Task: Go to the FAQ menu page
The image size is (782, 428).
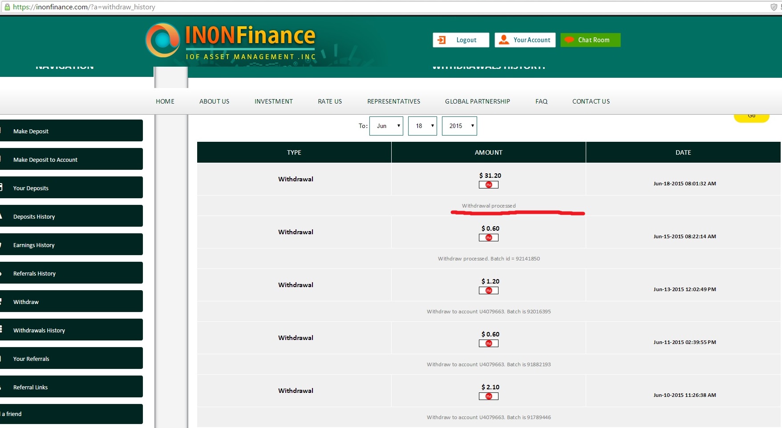Action: pos(541,101)
